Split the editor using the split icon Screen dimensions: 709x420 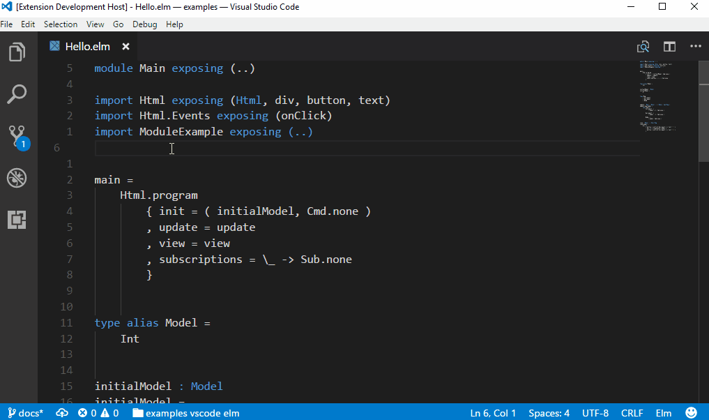(670, 46)
